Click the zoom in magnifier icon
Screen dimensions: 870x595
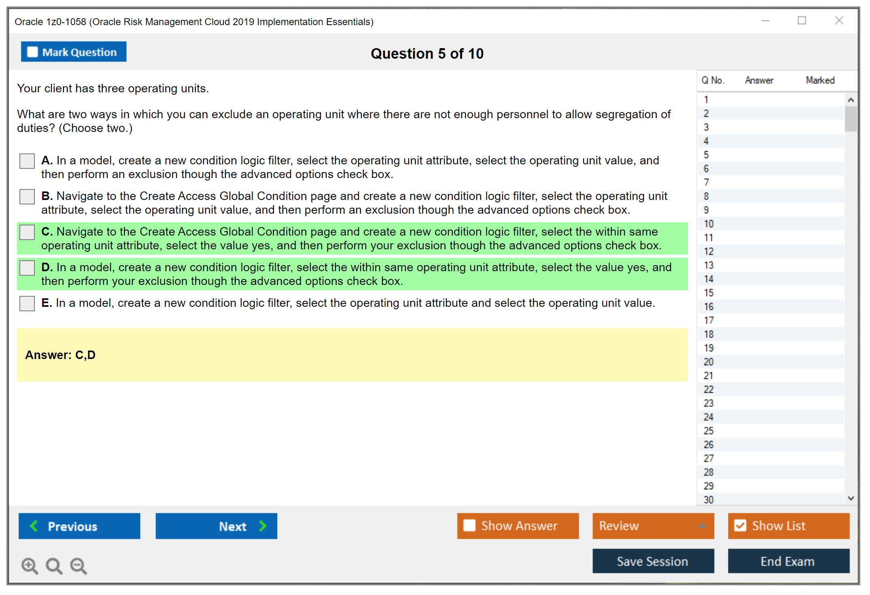(29, 565)
